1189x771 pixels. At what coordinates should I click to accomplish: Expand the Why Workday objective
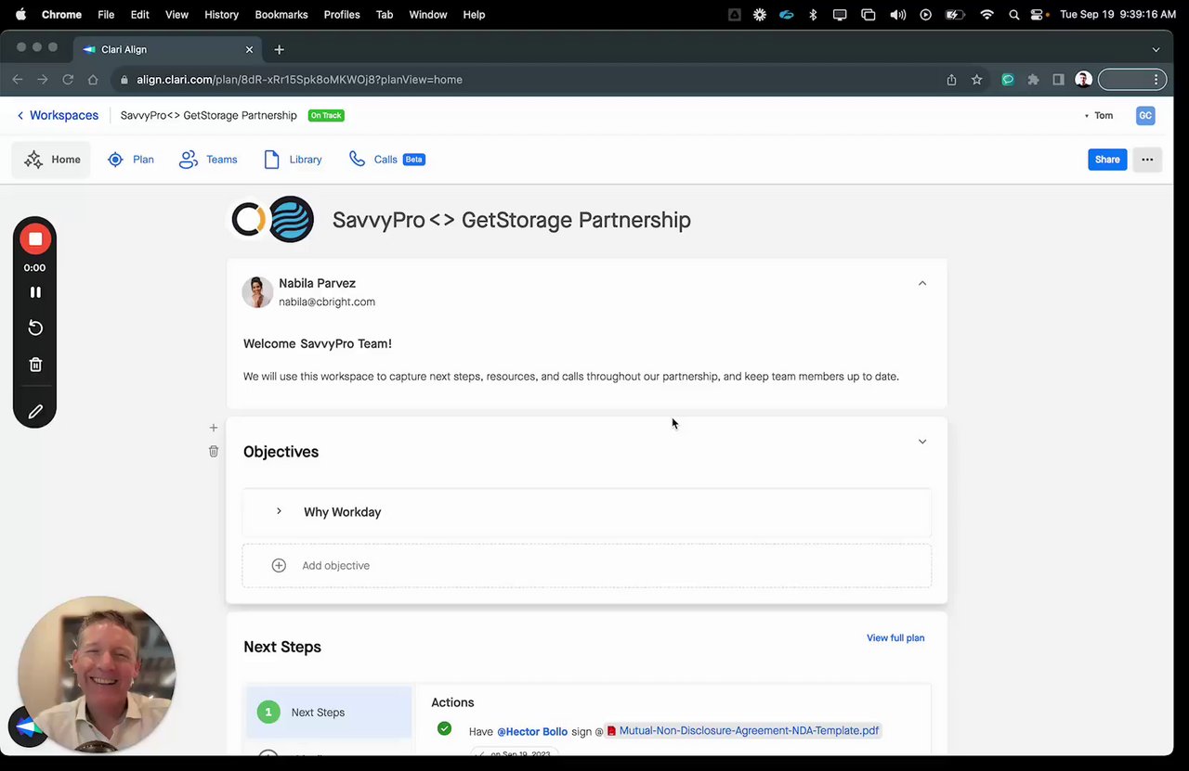click(279, 511)
